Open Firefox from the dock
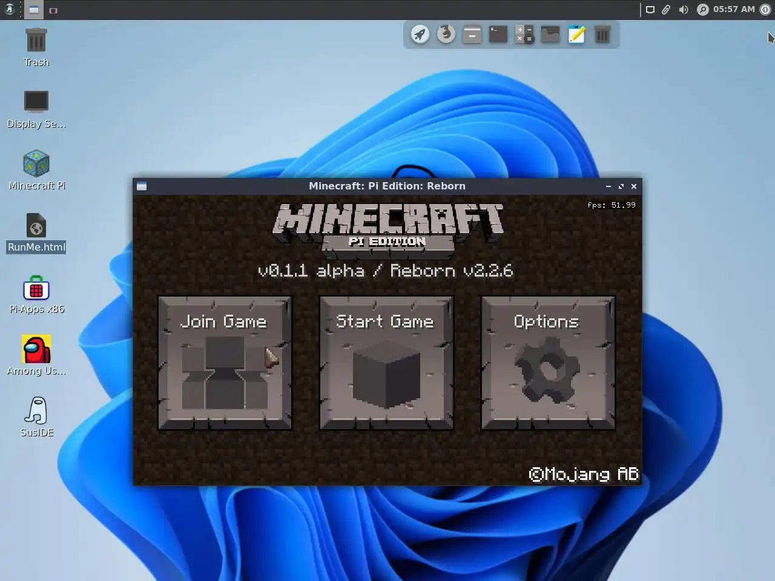The width and height of the screenshot is (775, 581). (x=446, y=34)
